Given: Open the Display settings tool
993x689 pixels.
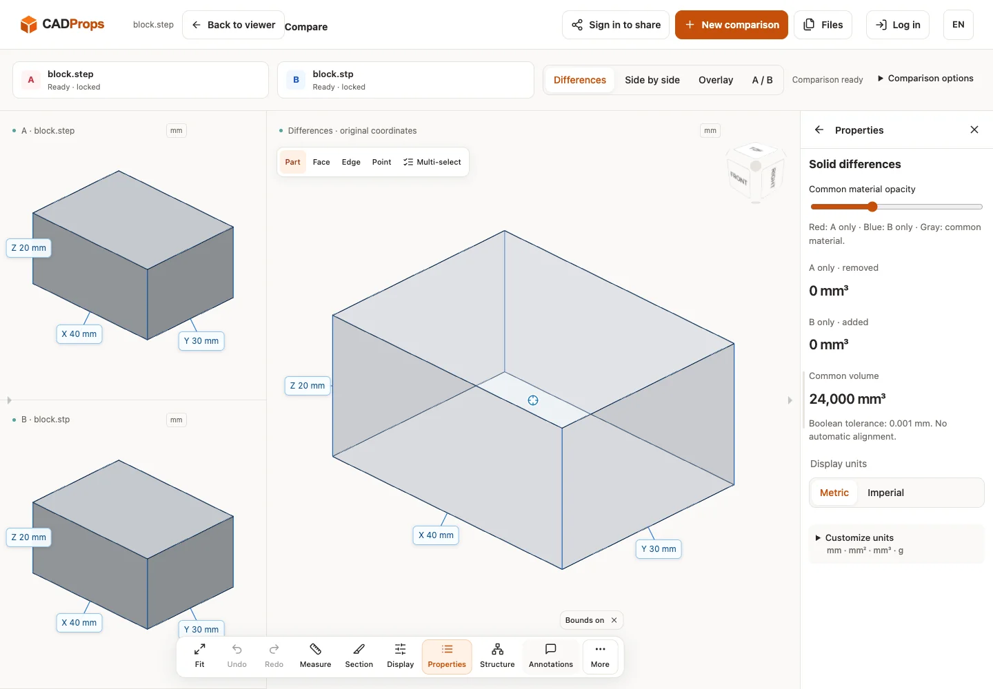Looking at the screenshot, I should point(400,656).
